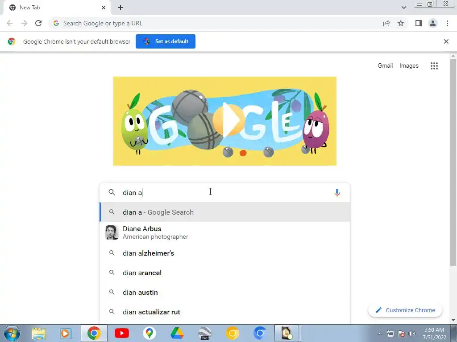Select the 'dian actualizar rut' suggestion
Screen dimensions: 457x342
point(225,312)
